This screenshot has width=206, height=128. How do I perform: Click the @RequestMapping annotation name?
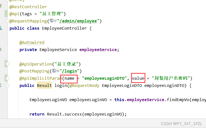(x=28, y=21)
